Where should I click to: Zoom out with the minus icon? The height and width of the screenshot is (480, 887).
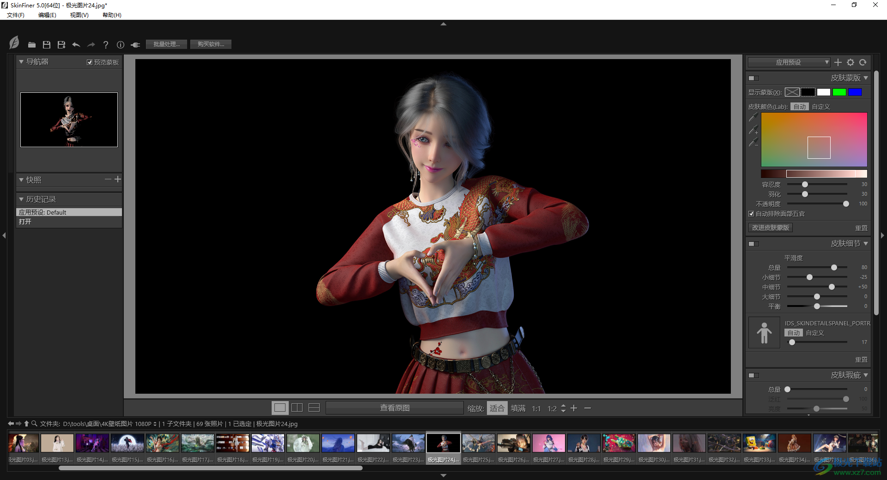coord(588,408)
